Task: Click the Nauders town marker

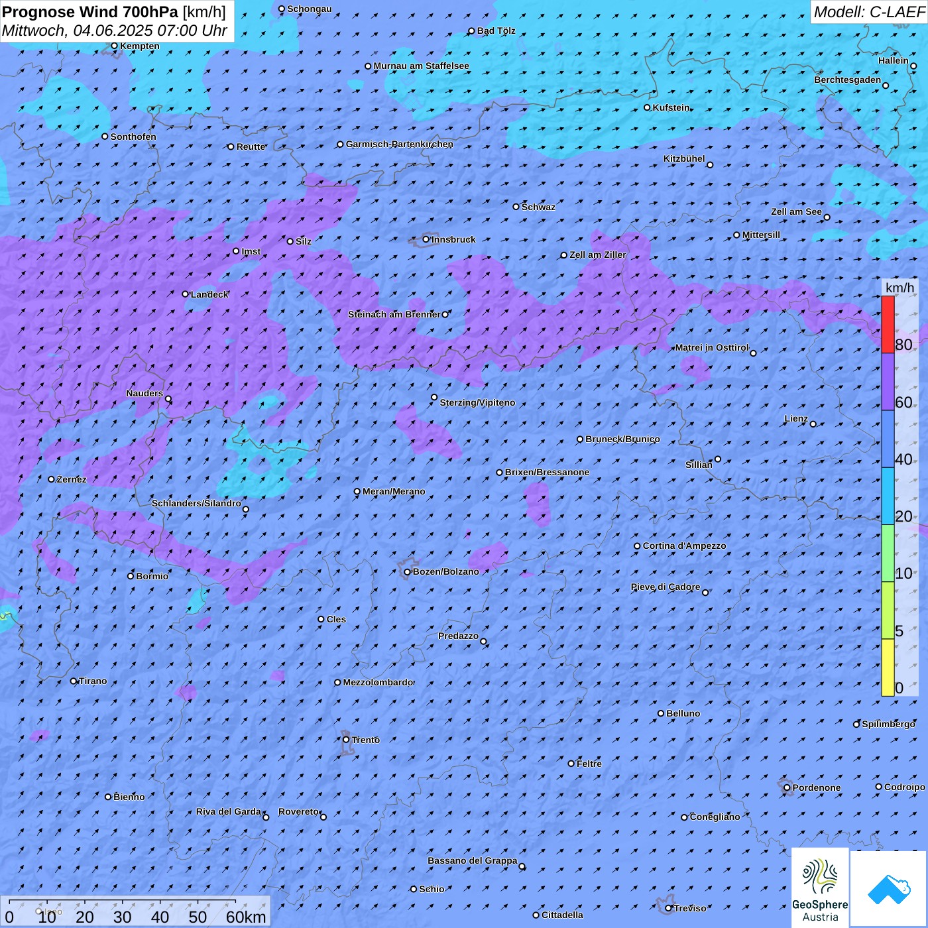Action: 168,399
